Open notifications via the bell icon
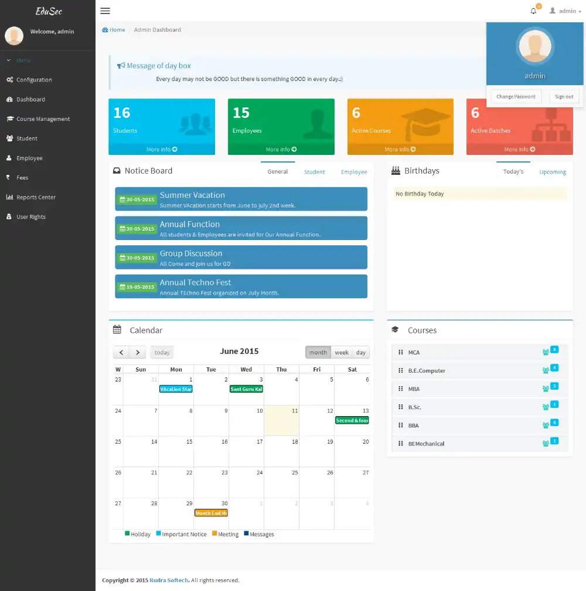Viewport: 586px width, 591px height. click(532, 10)
